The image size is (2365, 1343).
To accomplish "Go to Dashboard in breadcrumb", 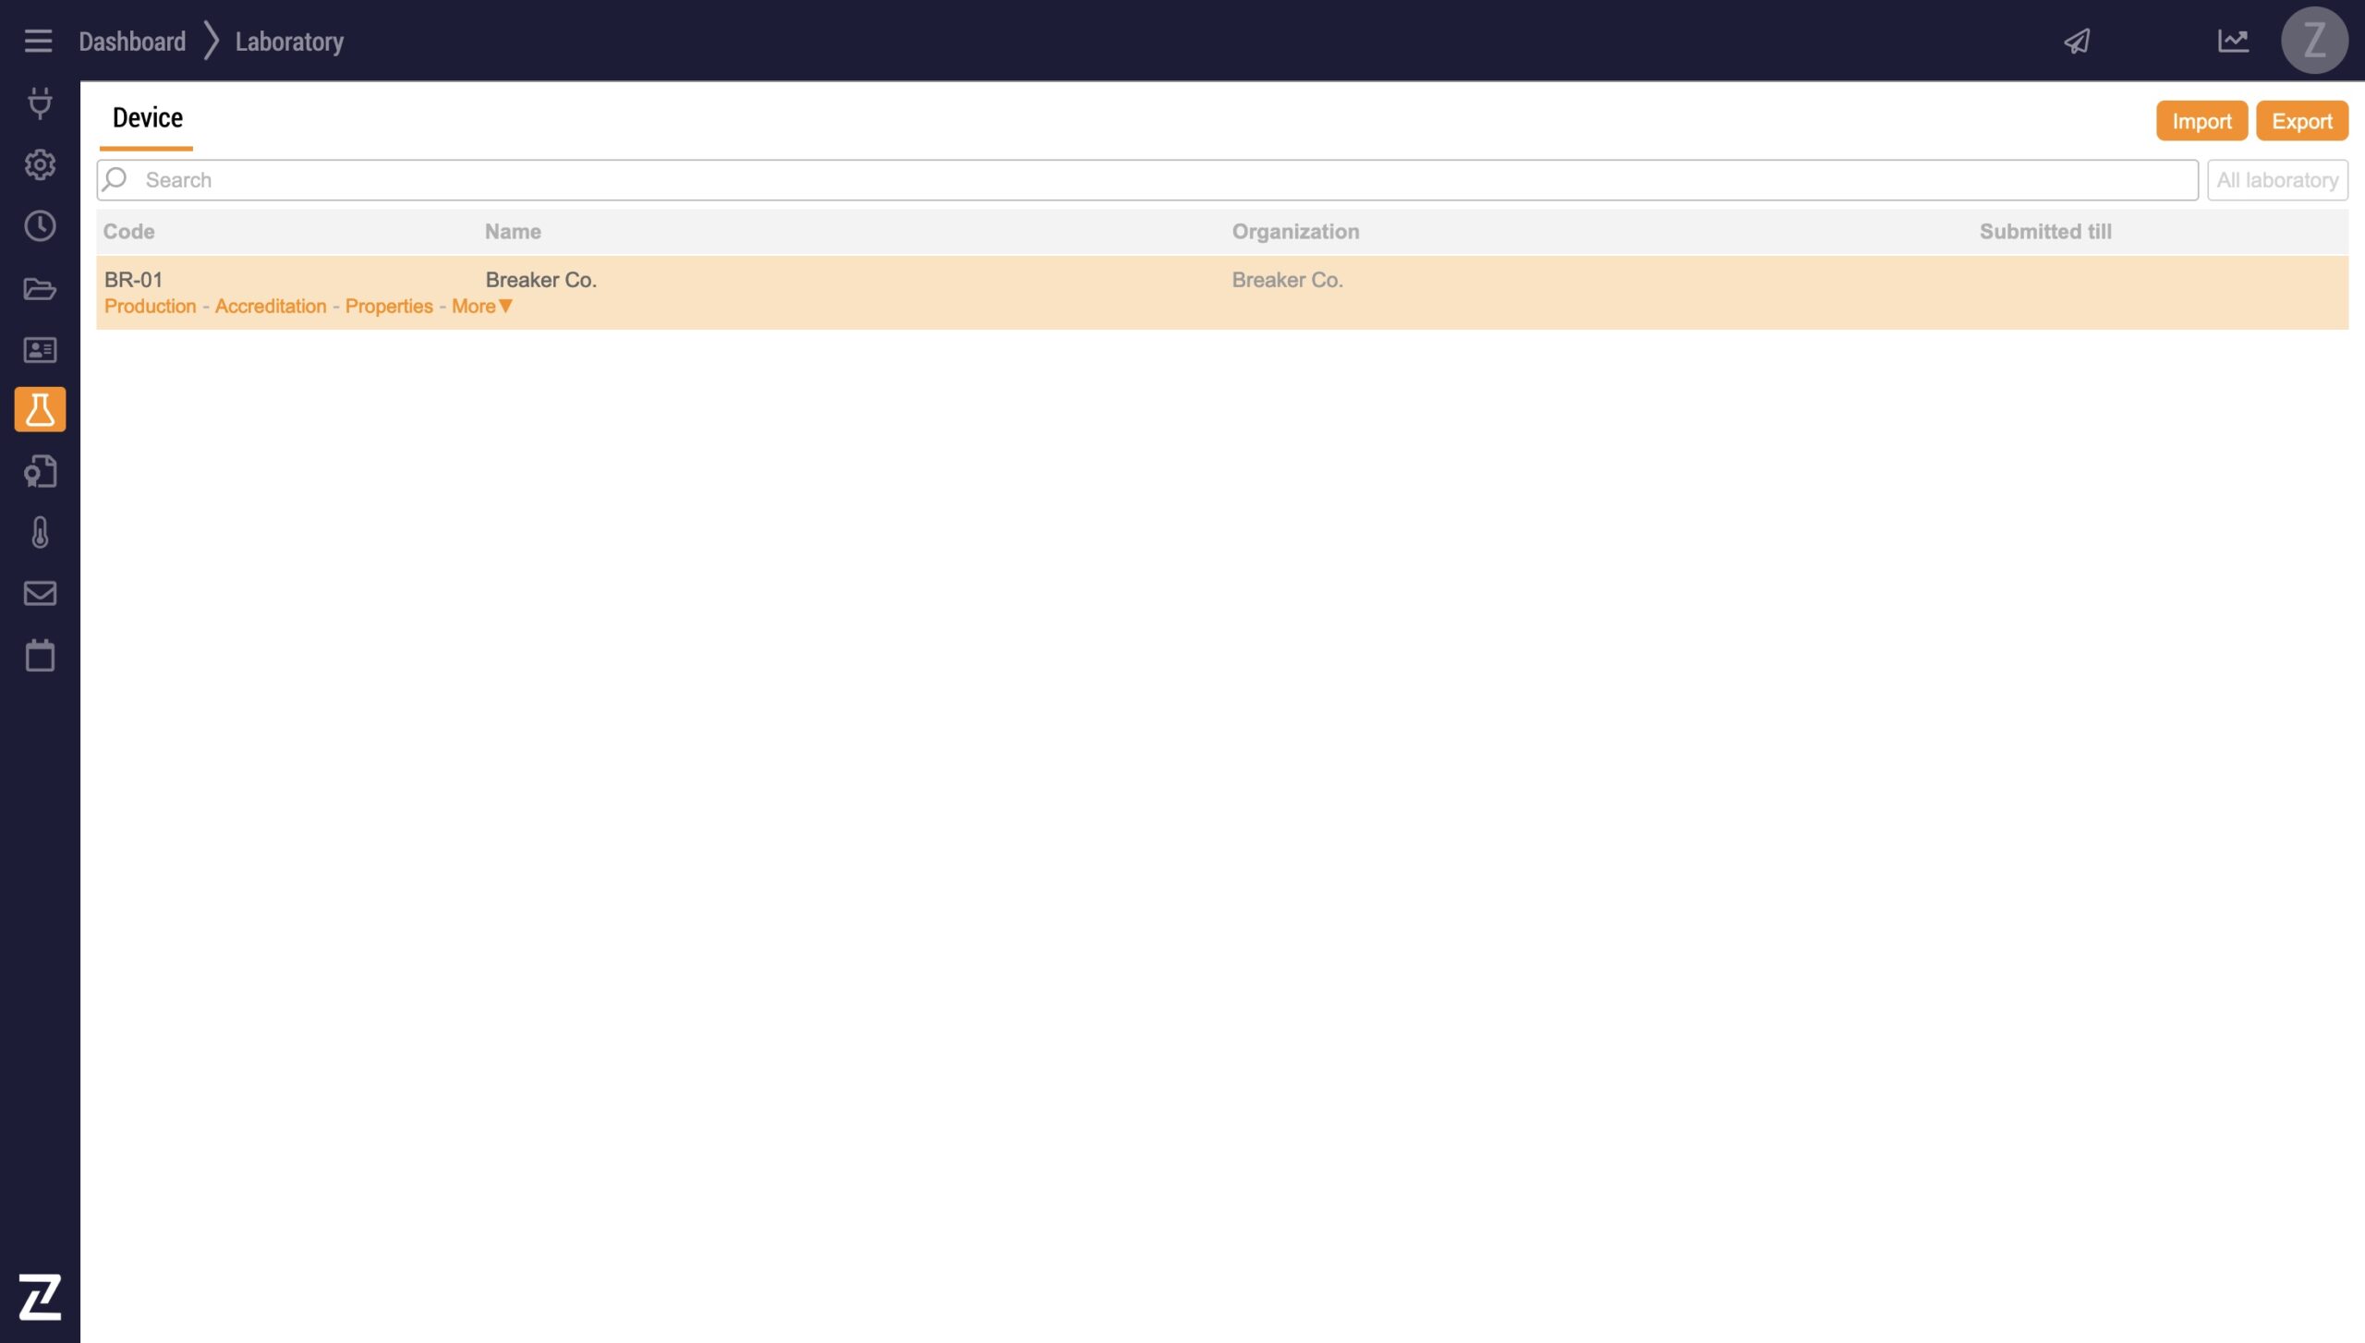I will pyautogui.click(x=132, y=42).
